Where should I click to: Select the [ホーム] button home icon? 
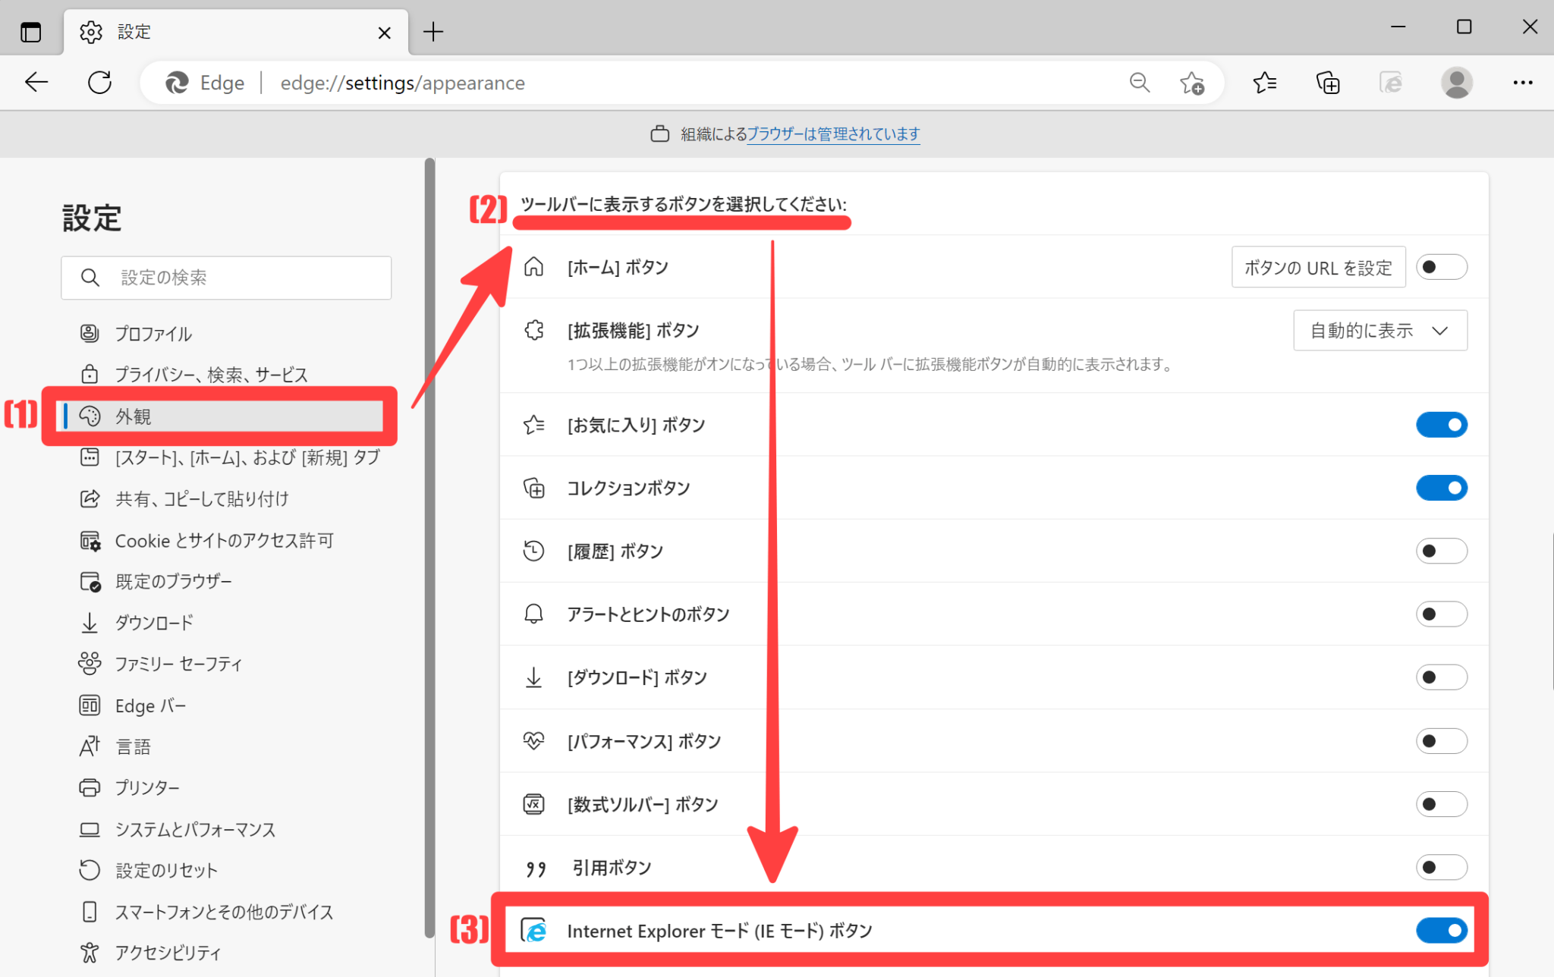click(x=534, y=267)
